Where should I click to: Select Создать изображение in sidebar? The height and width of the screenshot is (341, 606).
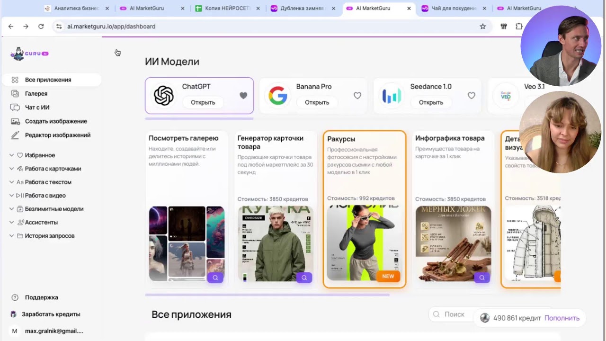pos(56,121)
